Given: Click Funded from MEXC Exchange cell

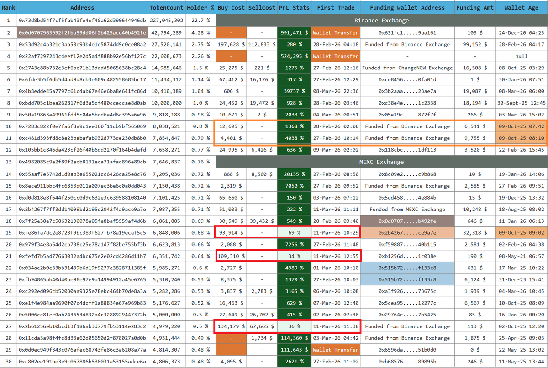Looking at the screenshot, I should pyautogui.click(x=407, y=210).
